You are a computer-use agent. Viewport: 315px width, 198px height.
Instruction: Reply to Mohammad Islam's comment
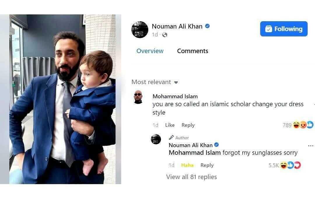point(188,125)
